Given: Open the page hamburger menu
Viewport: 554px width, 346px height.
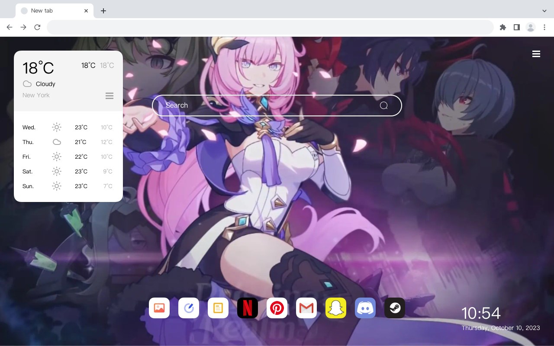Looking at the screenshot, I should [536, 54].
